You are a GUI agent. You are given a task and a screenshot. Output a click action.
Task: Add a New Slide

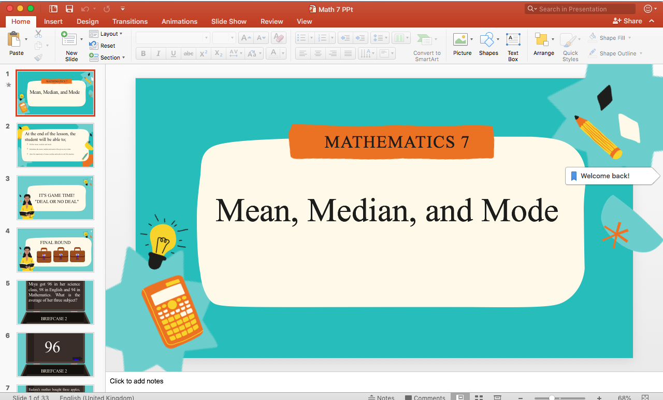click(x=68, y=40)
